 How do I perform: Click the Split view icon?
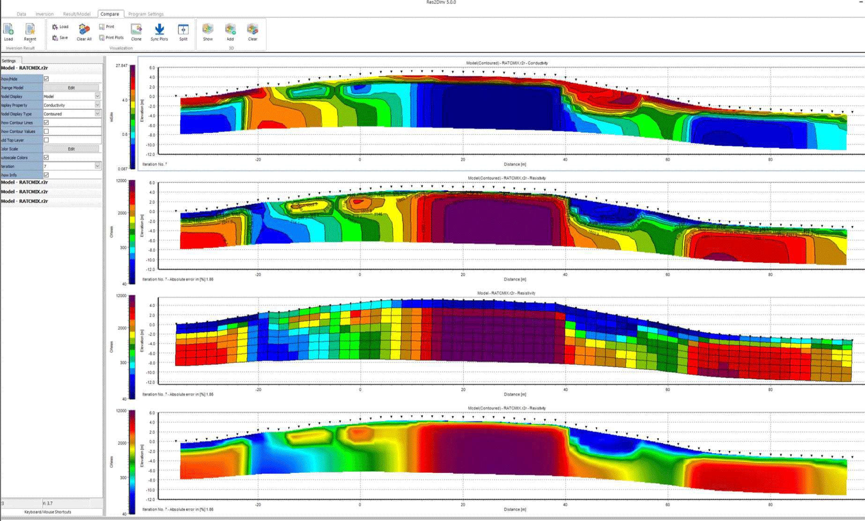click(183, 31)
